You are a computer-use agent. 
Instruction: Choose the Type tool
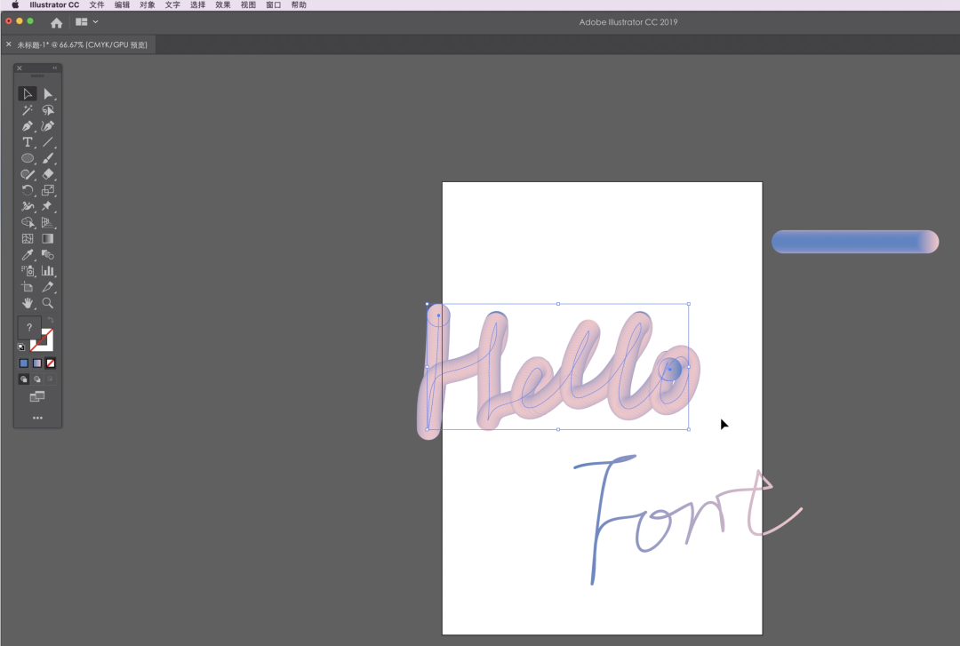point(28,142)
